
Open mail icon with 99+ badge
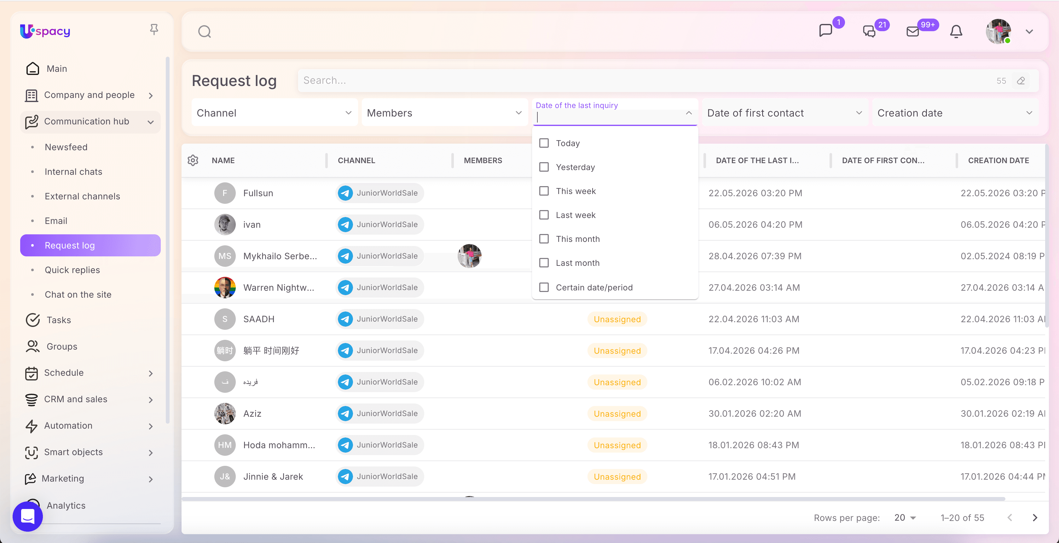(x=913, y=31)
